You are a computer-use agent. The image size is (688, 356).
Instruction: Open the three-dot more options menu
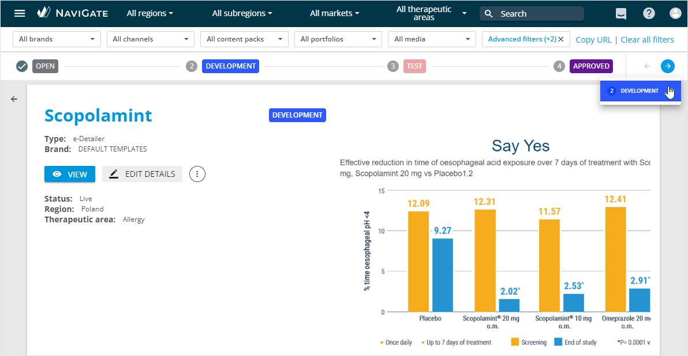197,174
